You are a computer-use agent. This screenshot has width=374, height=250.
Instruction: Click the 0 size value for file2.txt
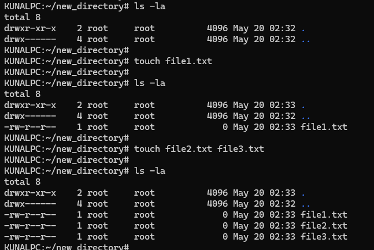[x=225, y=226]
